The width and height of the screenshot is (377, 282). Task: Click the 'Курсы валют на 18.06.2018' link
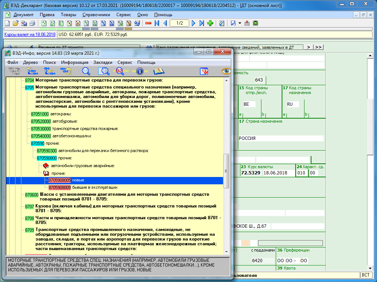click(x=30, y=35)
